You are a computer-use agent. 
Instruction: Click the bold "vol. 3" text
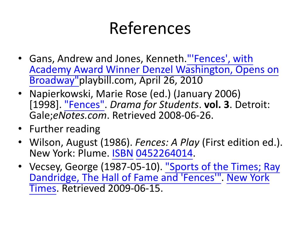[217, 105]
